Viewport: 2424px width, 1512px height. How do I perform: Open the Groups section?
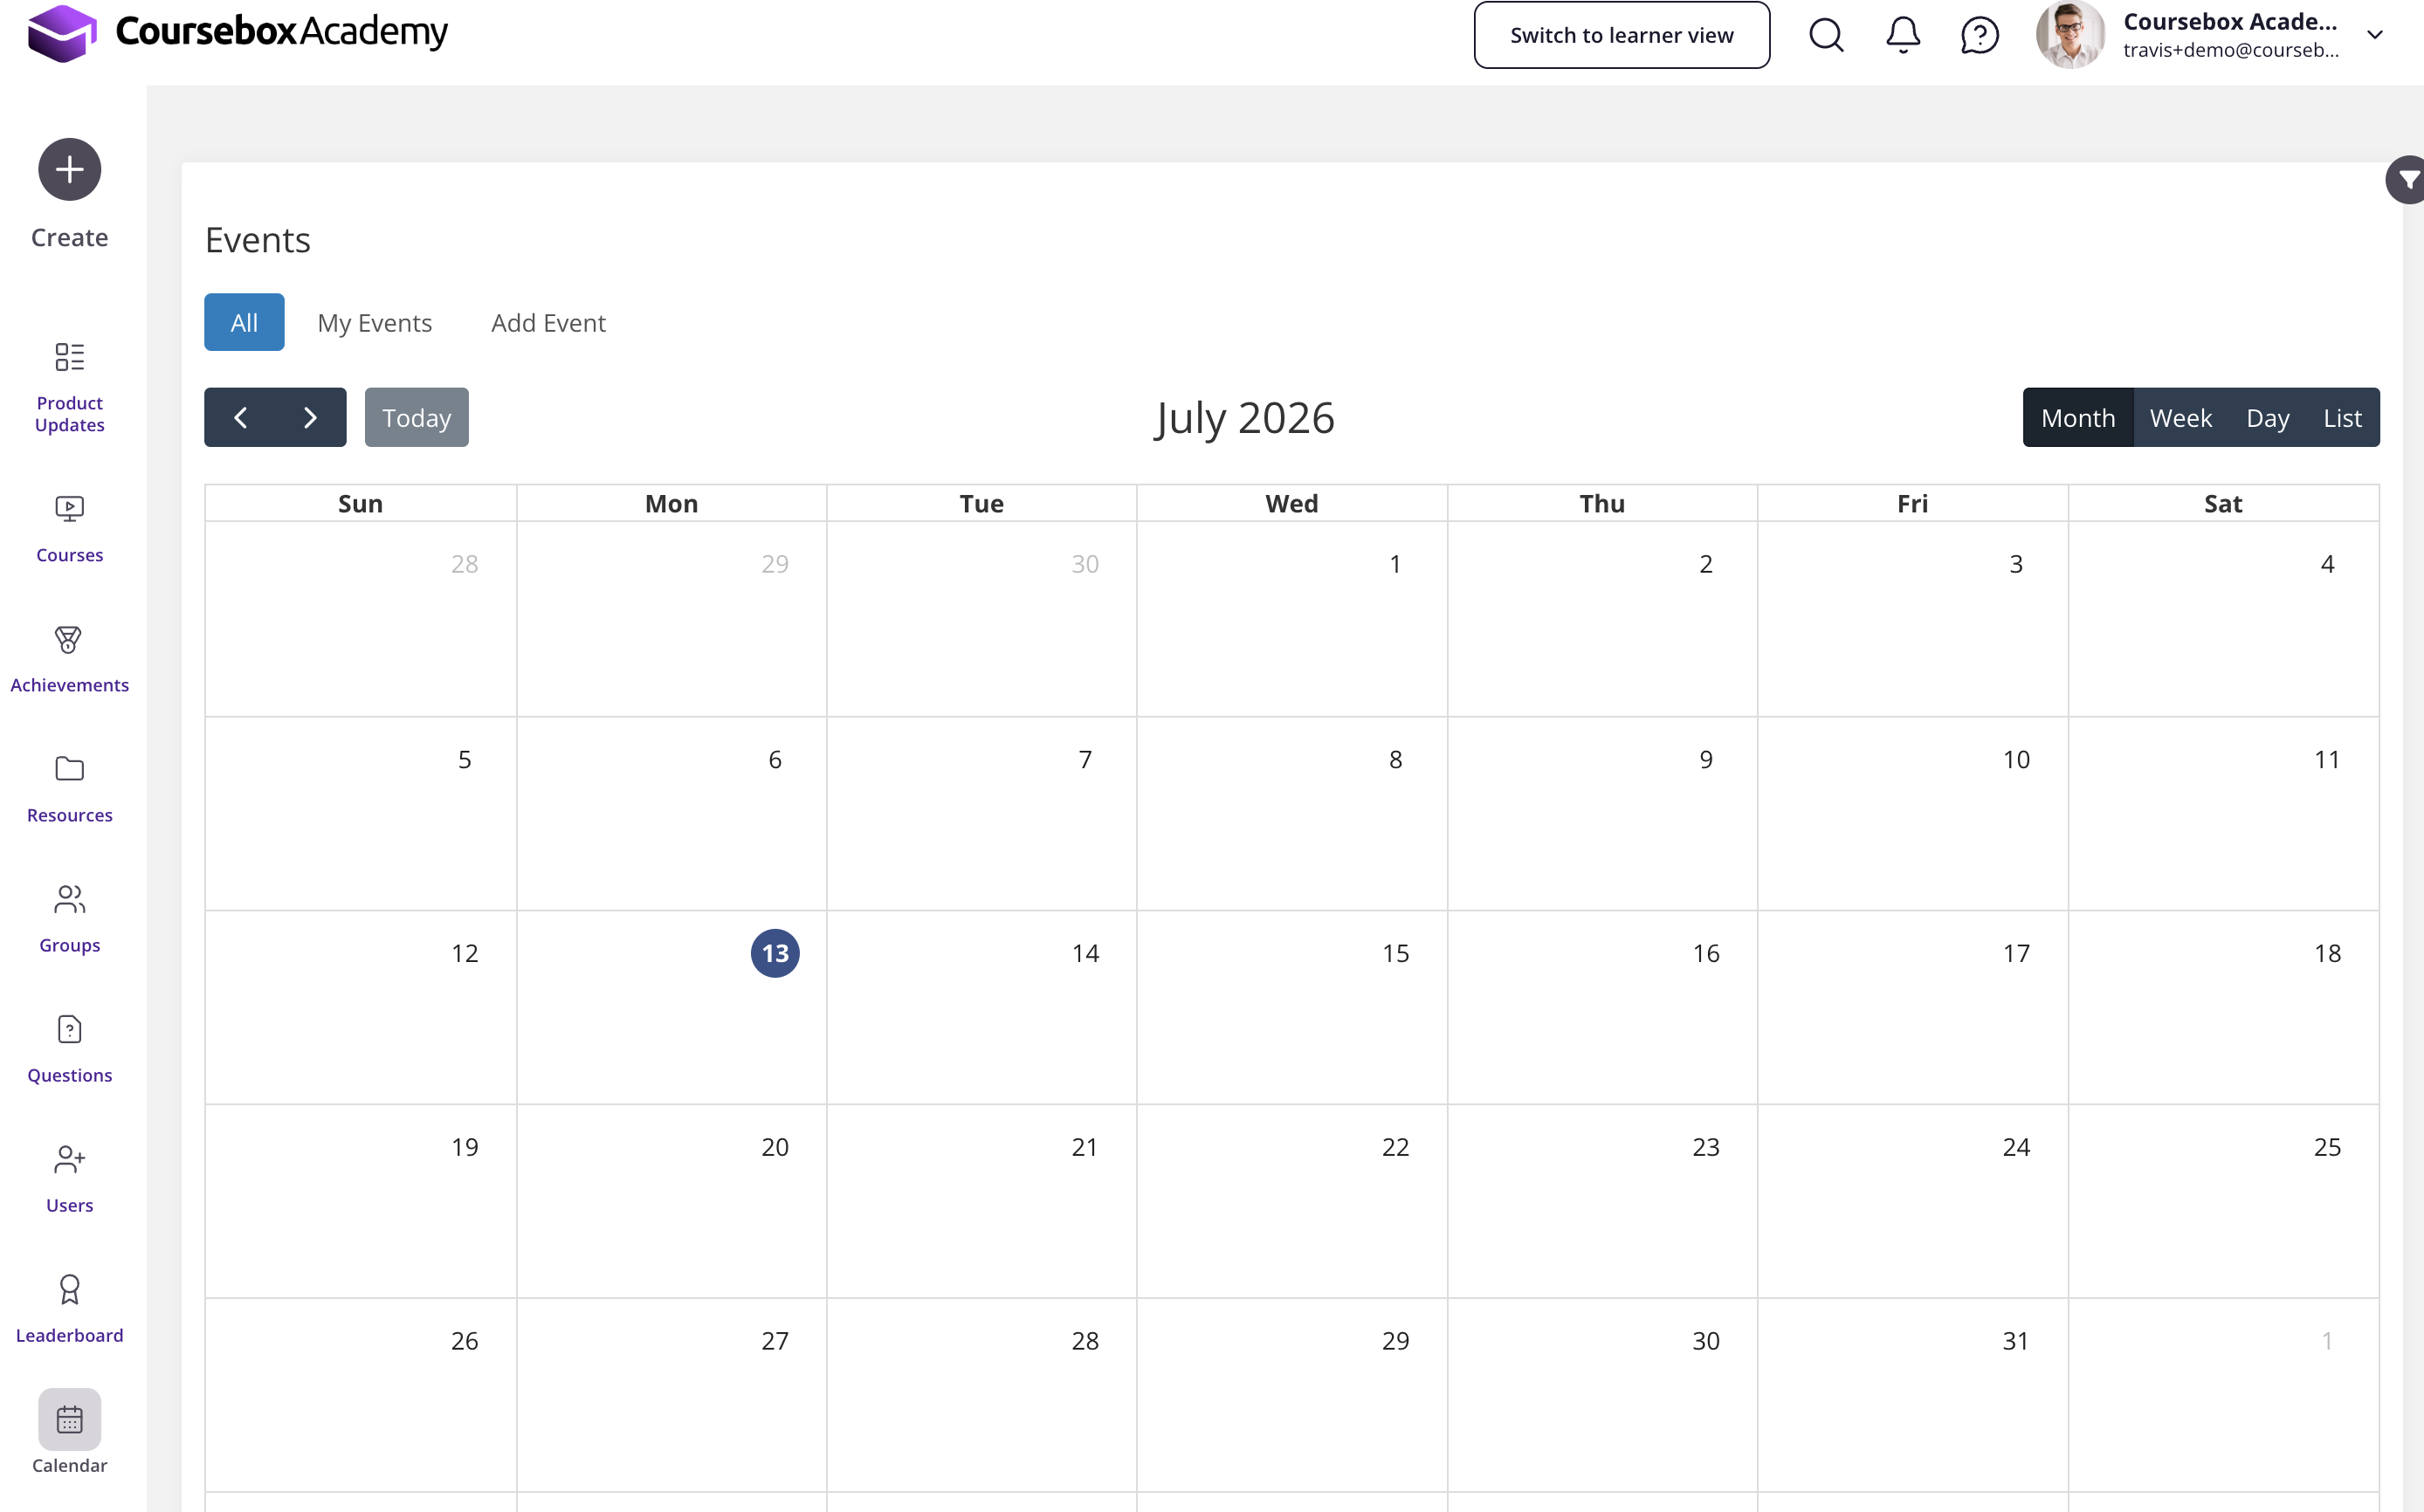tap(69, 920)
